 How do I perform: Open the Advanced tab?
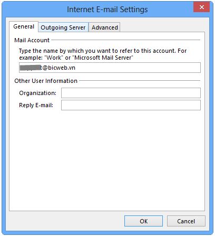(x=105, y=27)
